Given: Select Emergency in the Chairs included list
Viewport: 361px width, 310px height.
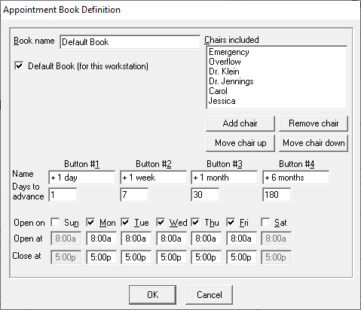Looking at the screenshot, I should (x=229, y=52).
